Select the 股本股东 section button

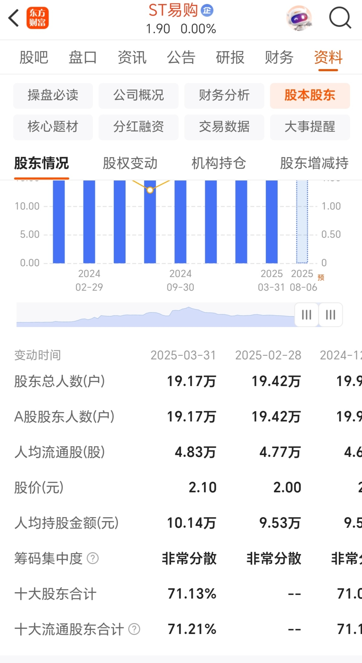click(x=310, y=95)
